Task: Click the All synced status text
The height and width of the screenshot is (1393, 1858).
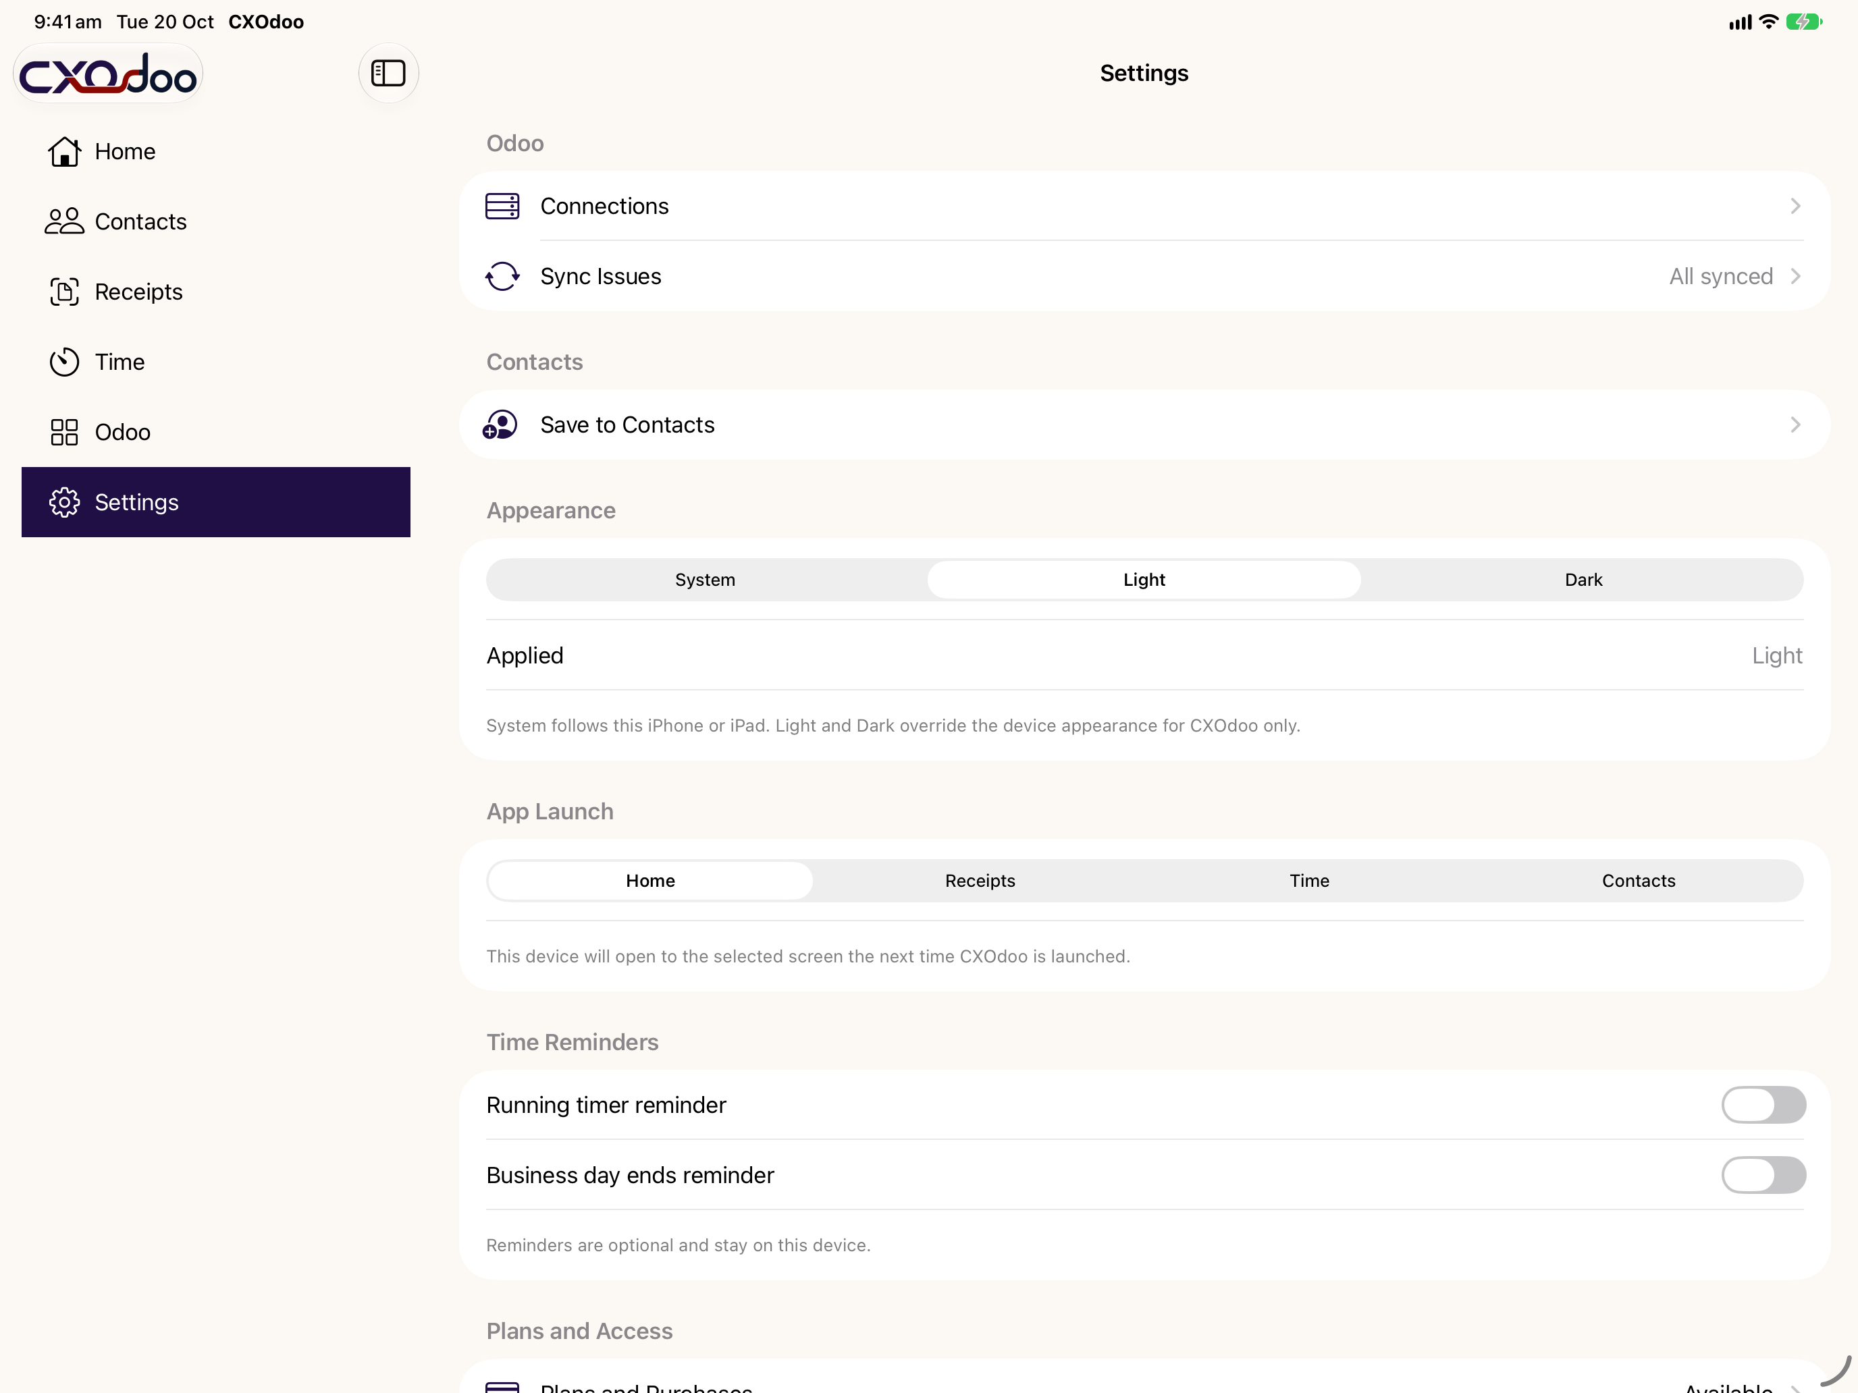Action: point(1720,276)
